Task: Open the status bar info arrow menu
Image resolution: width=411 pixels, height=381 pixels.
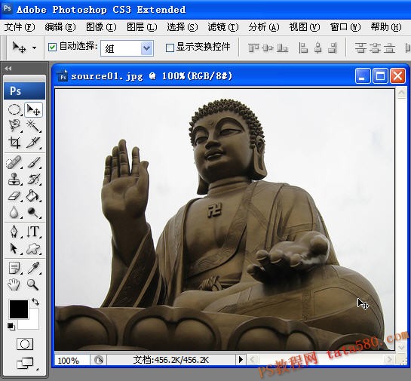Action: pos(241,360)
